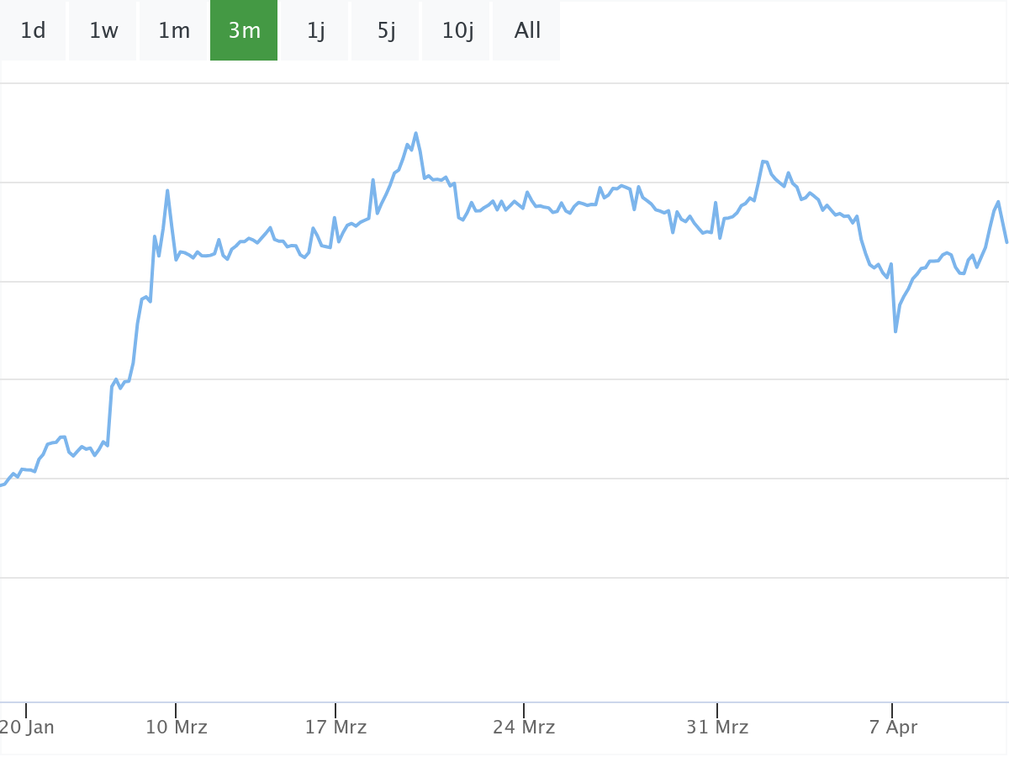Select the 5j time range
Image resolution: width=1009 pixels, height=757 pixels.
[x=386, y=31]
